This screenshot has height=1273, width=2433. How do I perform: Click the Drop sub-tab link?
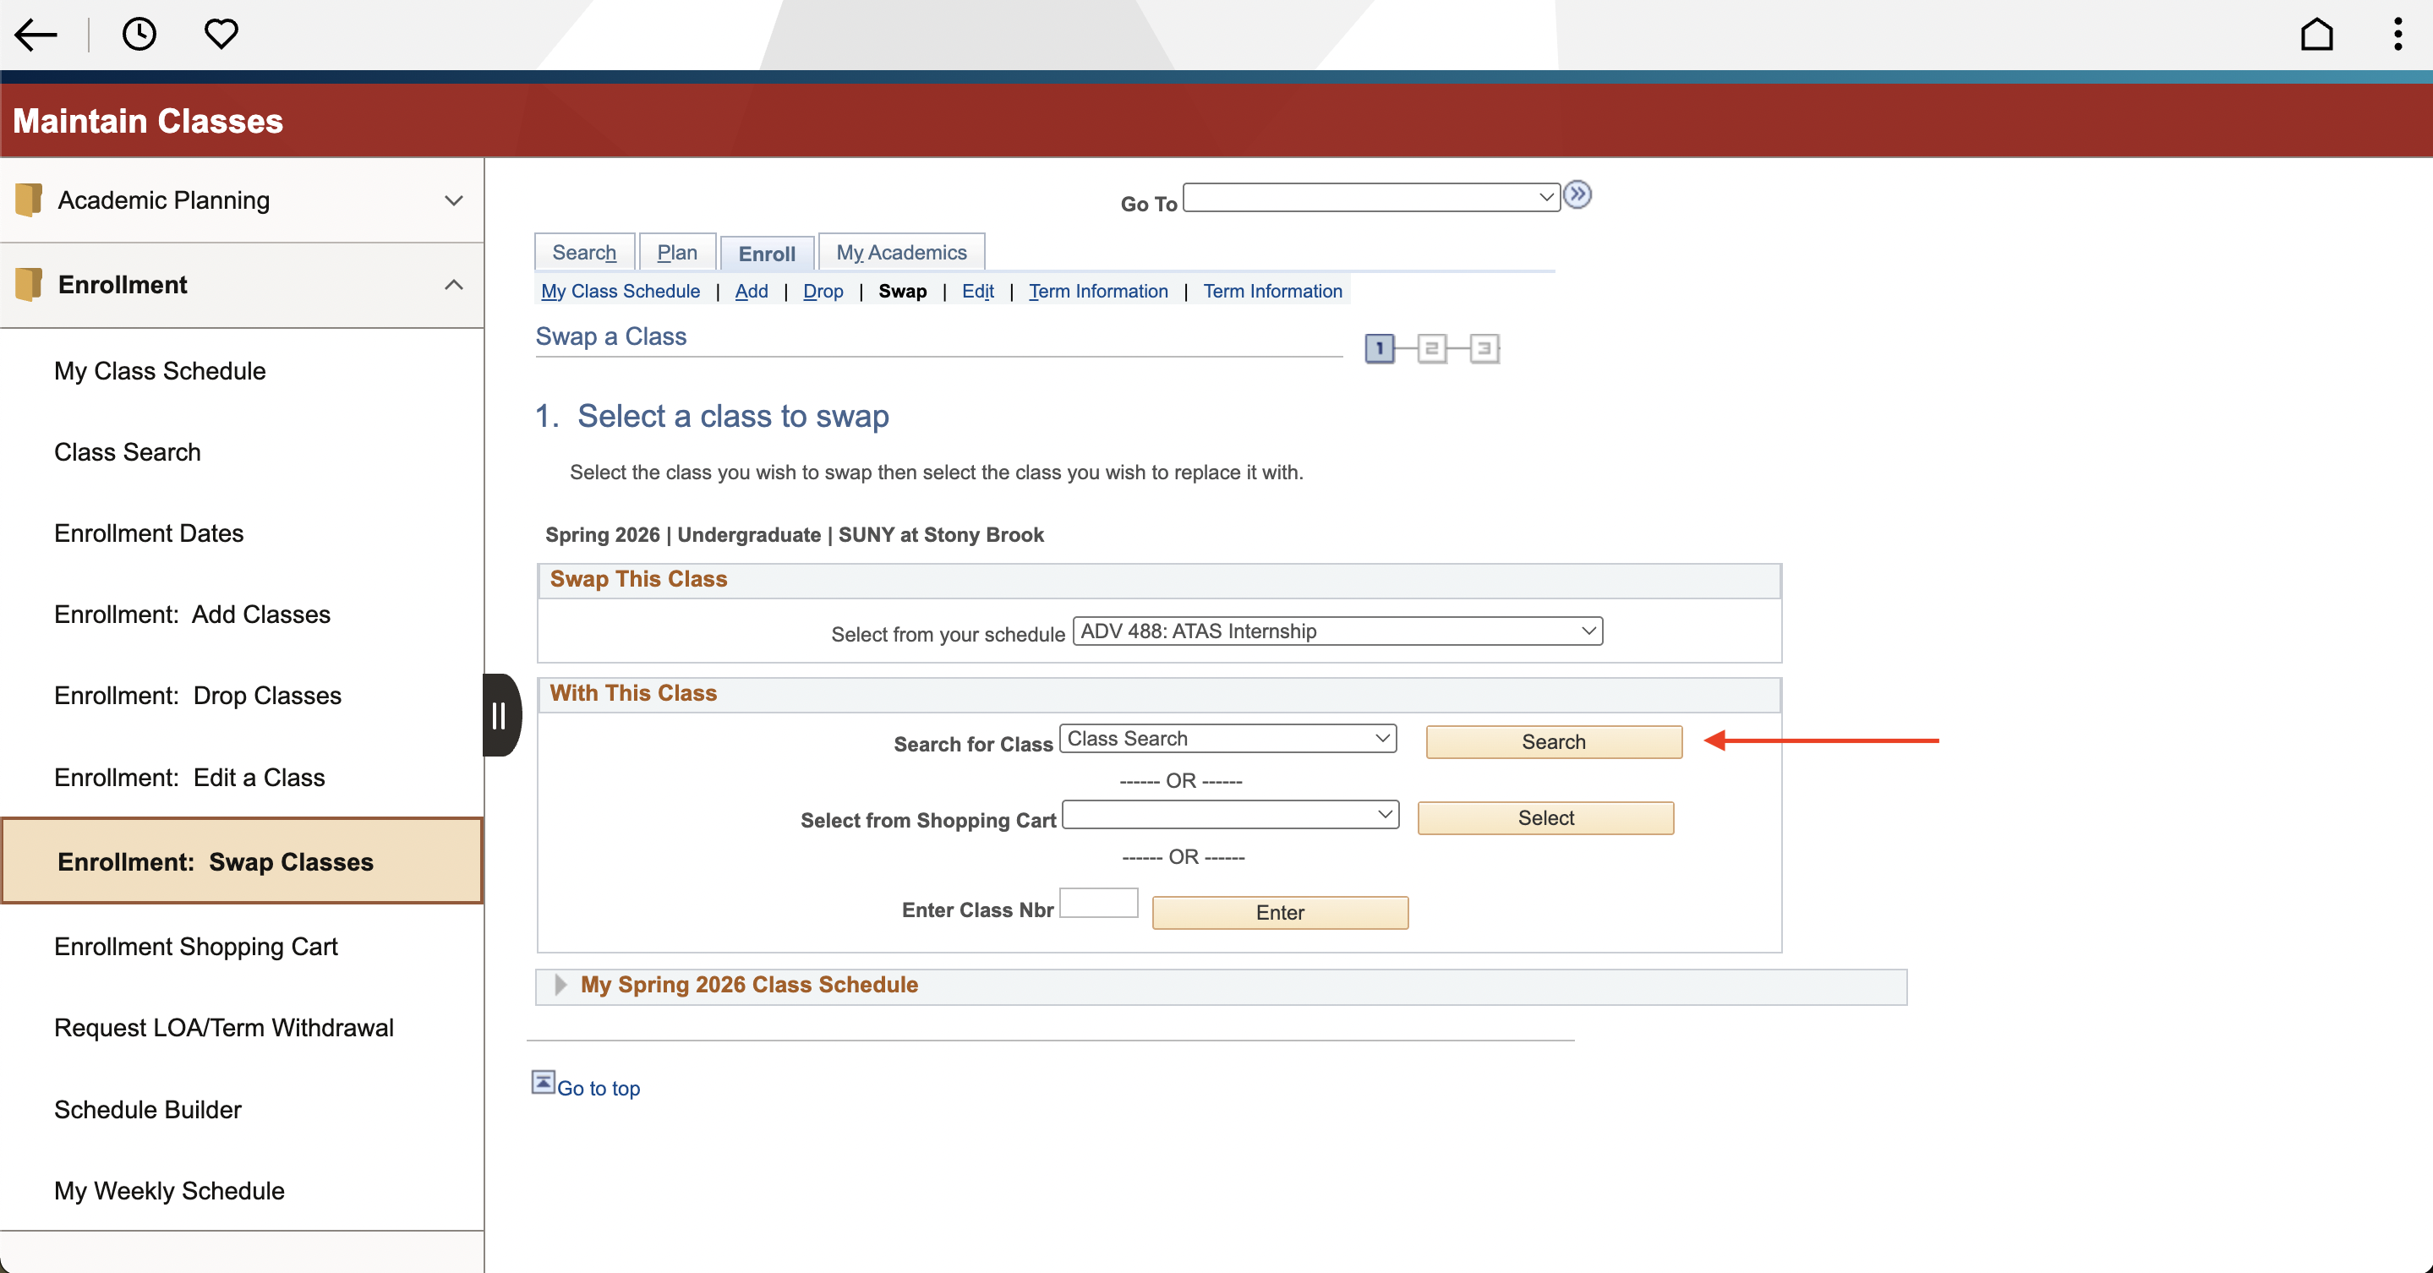click(823, 291)
